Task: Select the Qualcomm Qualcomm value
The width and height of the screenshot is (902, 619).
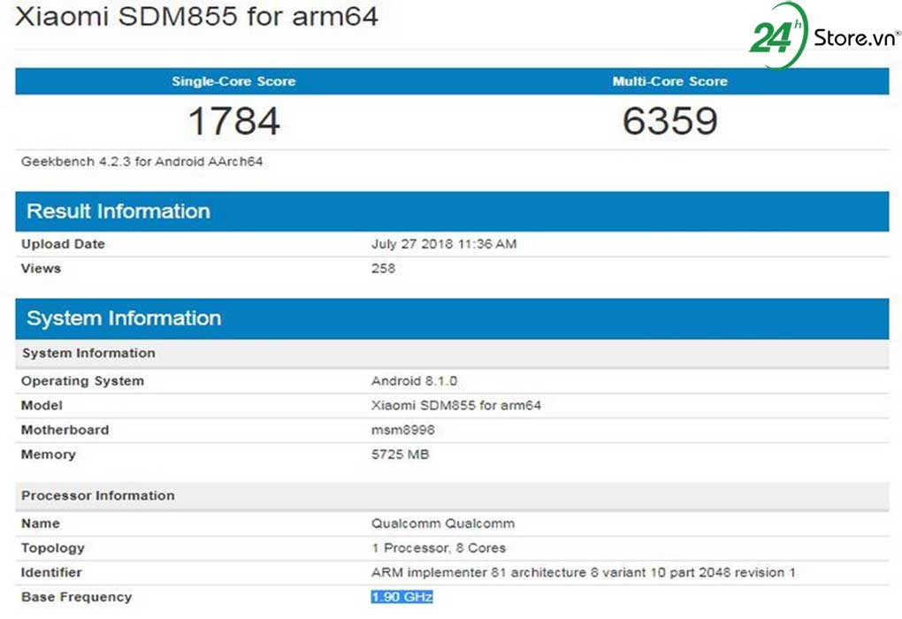Action: click(443, 523)
